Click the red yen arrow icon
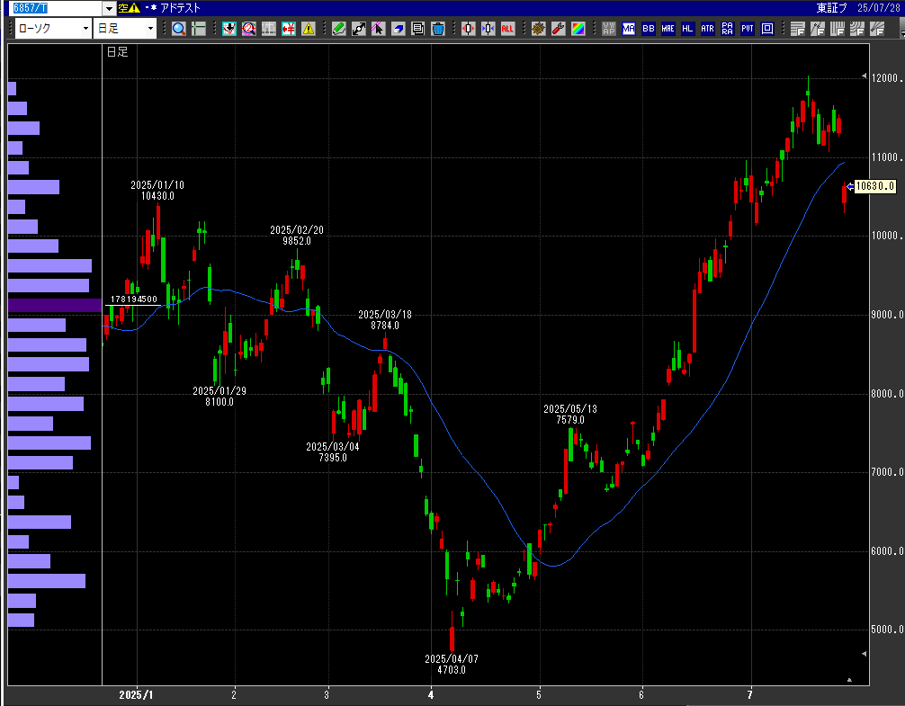 coord(289,28)
